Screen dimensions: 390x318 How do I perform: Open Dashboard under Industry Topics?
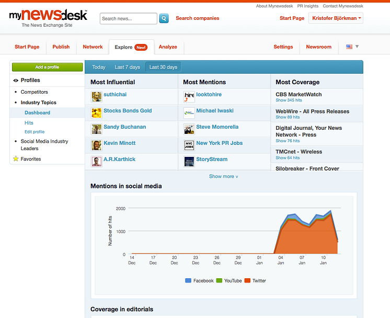tap(37, 113)
